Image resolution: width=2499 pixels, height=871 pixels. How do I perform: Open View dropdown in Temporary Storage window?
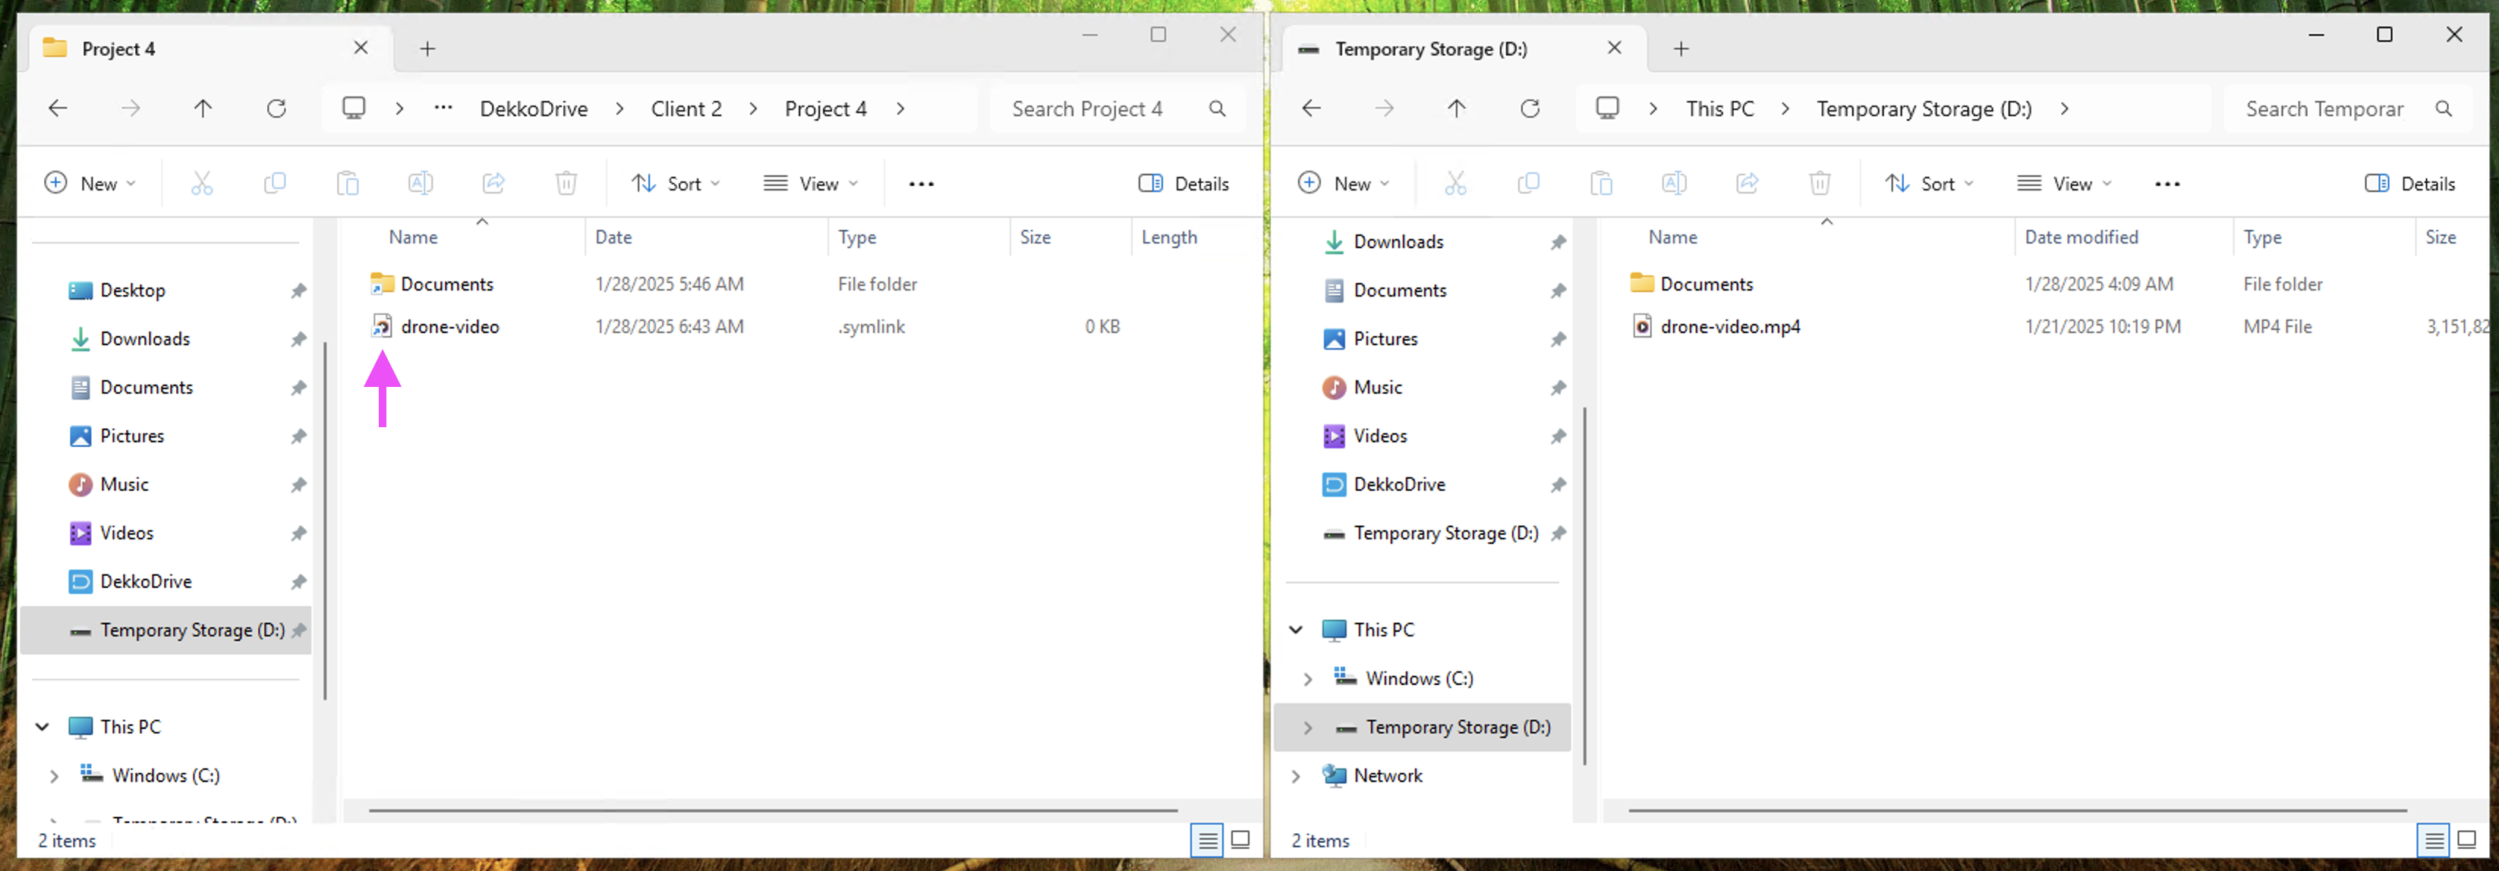(x=2063, y=184)
